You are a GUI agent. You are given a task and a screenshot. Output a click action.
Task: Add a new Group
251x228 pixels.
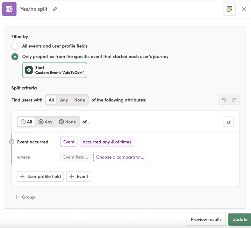pos(25,197)
